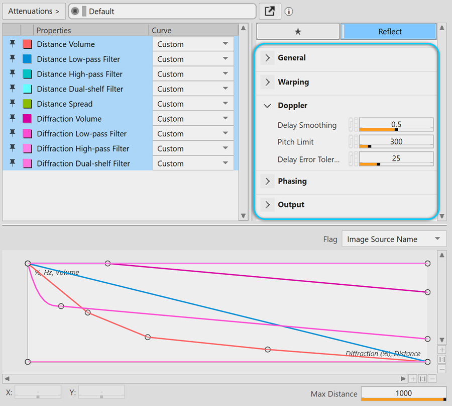Click the vertical zoom-out minus button
The image size is (452, 406).
pos(442,369)
